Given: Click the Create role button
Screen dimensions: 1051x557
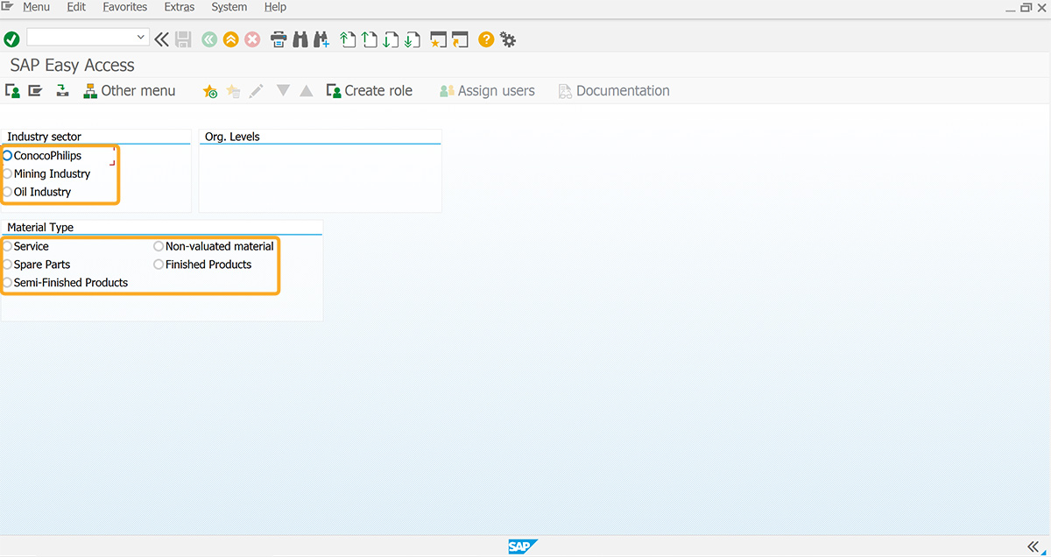Looking at the screenshot, I should click(x=369, y=90).
